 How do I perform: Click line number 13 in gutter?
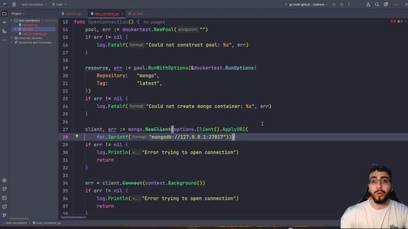[x=65, y=22]
